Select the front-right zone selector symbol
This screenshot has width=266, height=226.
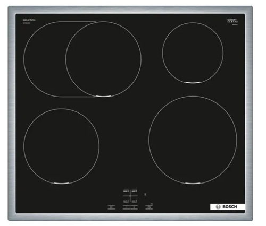[135, 201]
